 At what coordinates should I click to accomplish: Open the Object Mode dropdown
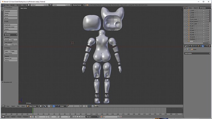click(x=33, y=106)
